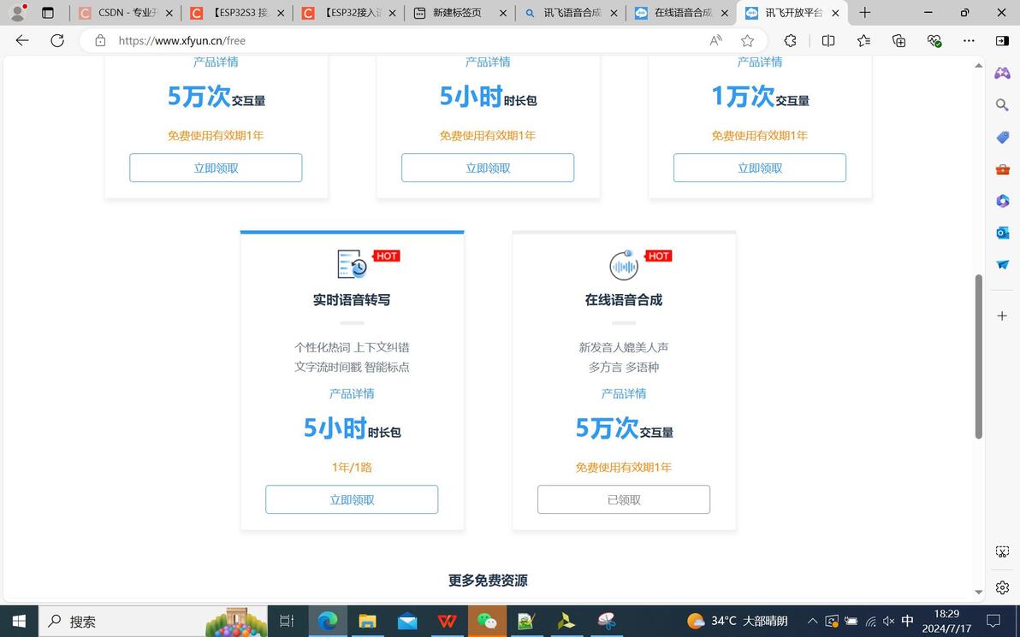Screen dimensions: 1020x637
Task: Refresh the current page
Action: (x=57, y=40)
